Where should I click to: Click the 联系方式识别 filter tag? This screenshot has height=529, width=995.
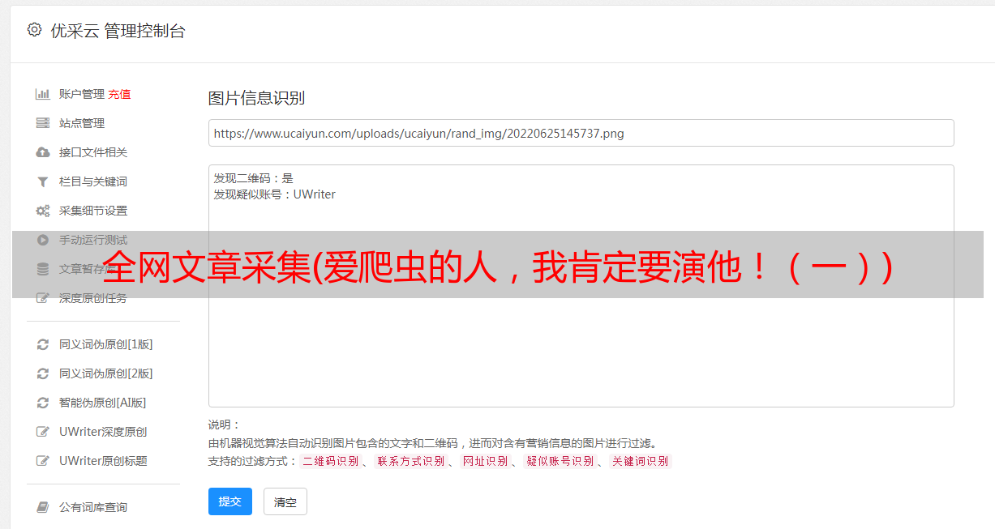410,461
